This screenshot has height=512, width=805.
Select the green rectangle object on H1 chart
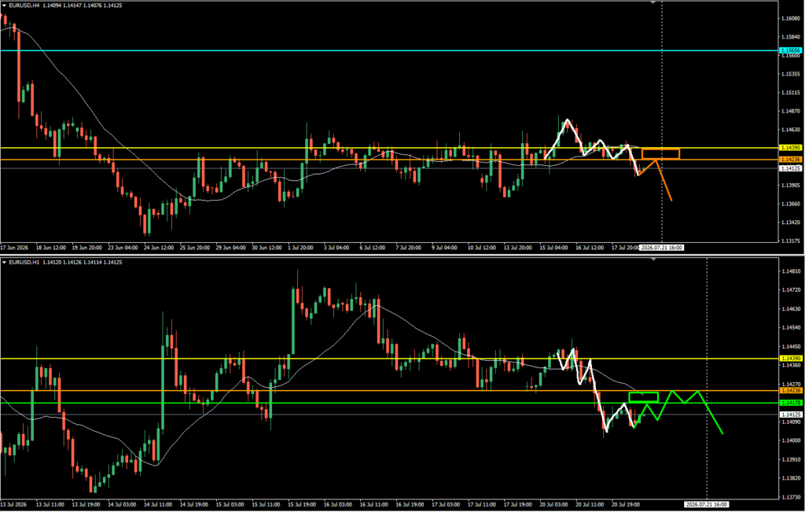[643, 397]
